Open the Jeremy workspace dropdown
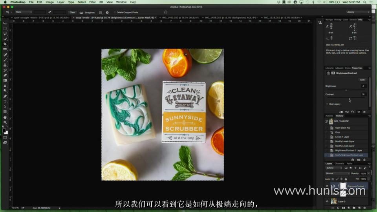The height and width of the screenshot is (212, 377). click(x=358, y=12)
